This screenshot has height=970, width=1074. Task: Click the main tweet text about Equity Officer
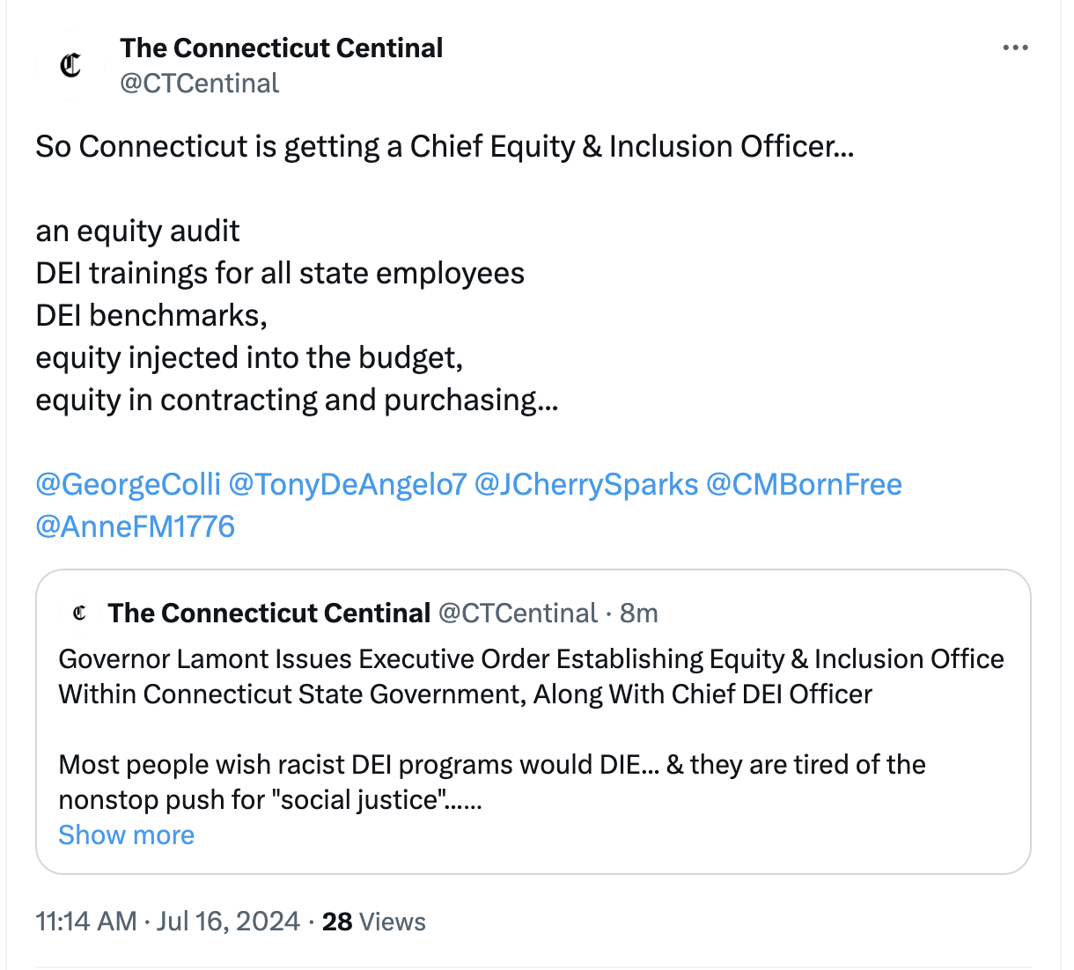(x=445, y=146)
